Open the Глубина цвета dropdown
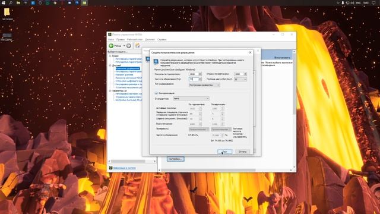Image resolution: width=380 pixels, height=214 pixels. [240, 79]
